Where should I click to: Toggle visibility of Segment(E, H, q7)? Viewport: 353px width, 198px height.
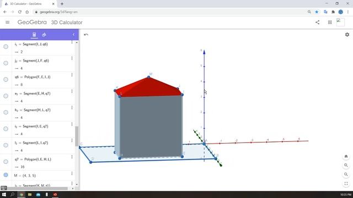pos(6,96)
